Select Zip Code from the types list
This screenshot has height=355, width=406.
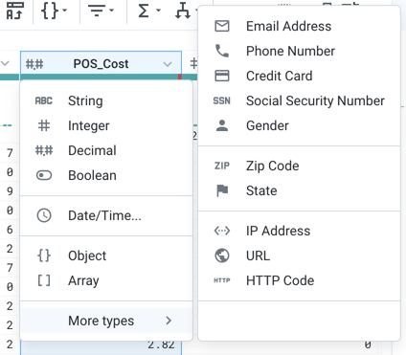point(299,166)
